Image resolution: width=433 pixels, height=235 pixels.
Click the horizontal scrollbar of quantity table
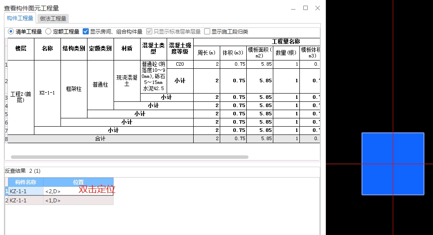130,157
